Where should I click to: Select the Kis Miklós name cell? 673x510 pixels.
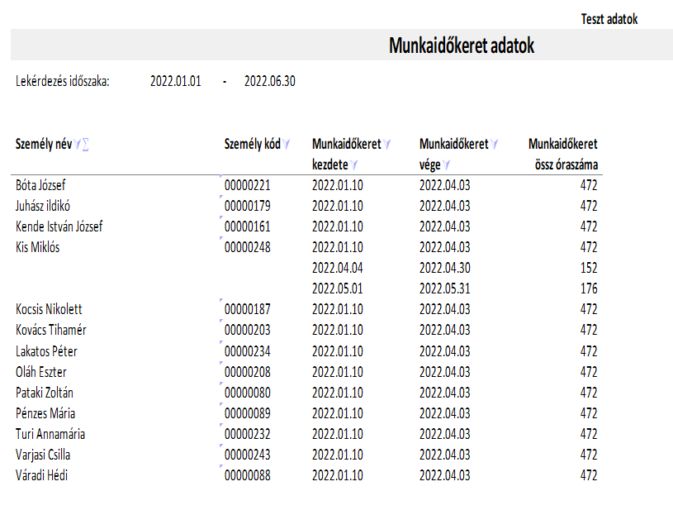pyautogui.click(x=38, y=247)
